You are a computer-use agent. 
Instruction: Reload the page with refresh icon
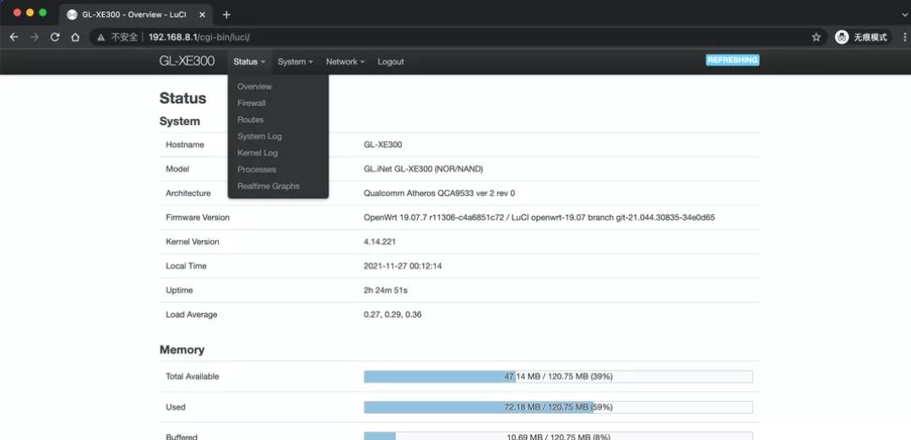click(55, 37)
